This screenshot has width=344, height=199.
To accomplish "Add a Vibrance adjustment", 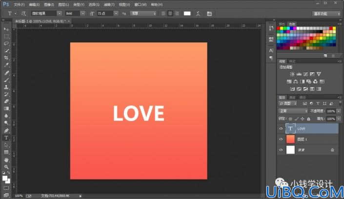I will (319, 74).
